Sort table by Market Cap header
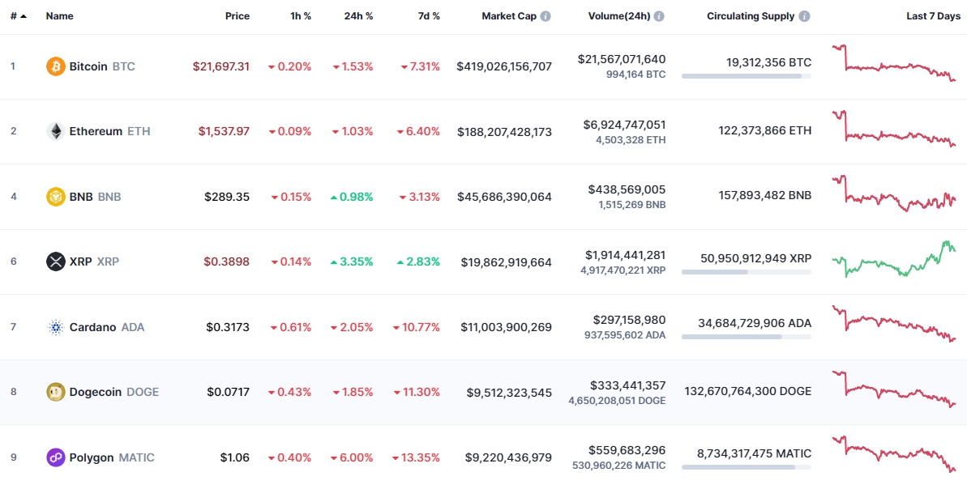Viewport: 967px width, 485px height. click(509, 16)
